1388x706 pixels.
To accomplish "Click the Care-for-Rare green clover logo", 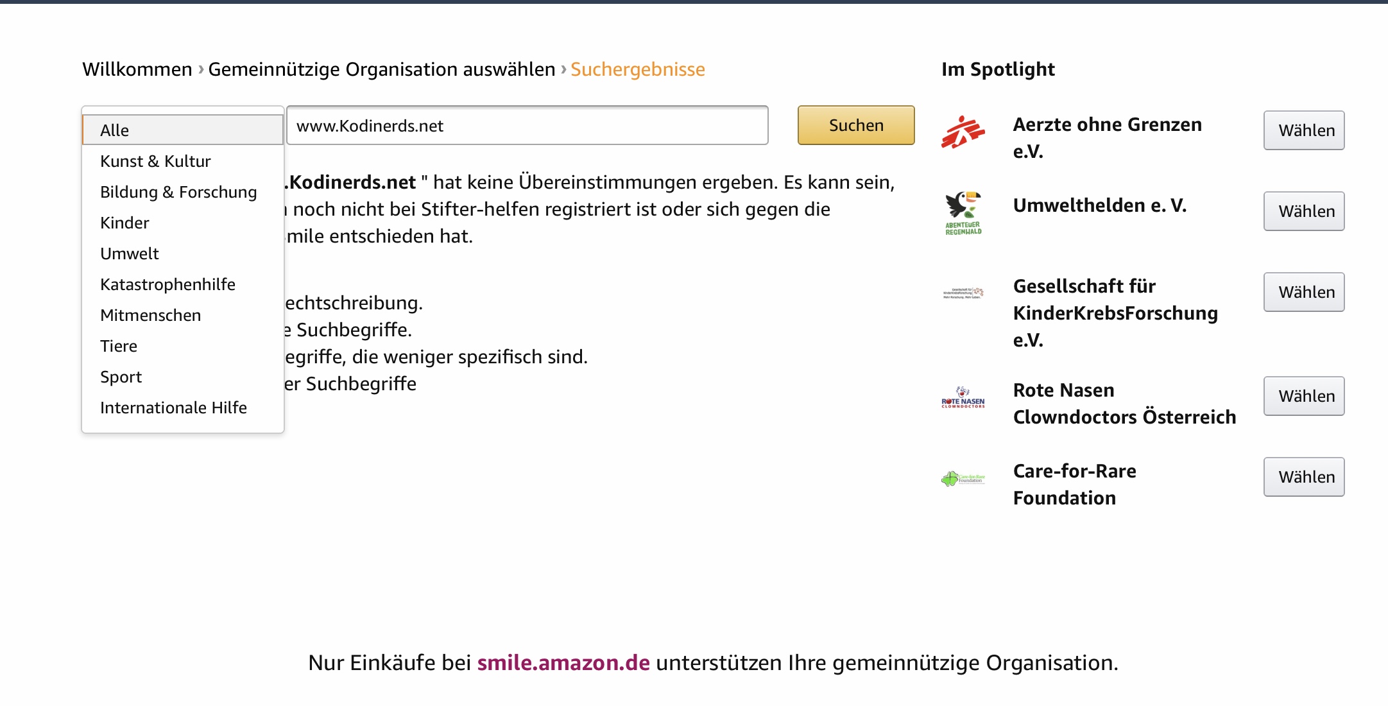I will click(x=963, y=478).
